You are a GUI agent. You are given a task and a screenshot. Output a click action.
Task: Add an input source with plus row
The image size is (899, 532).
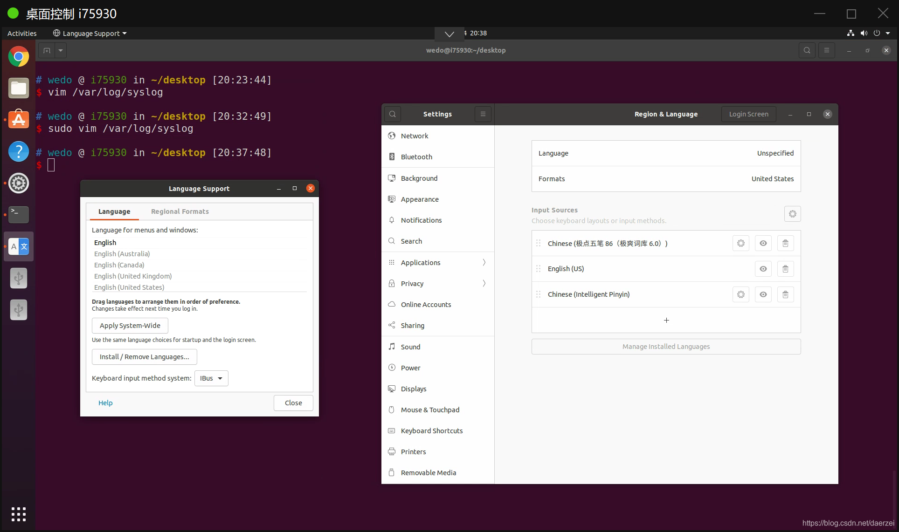coord(666,320)
